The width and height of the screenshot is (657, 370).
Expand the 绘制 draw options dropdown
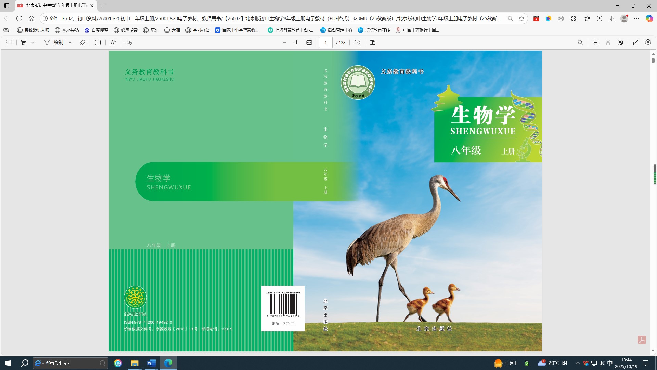70,42
